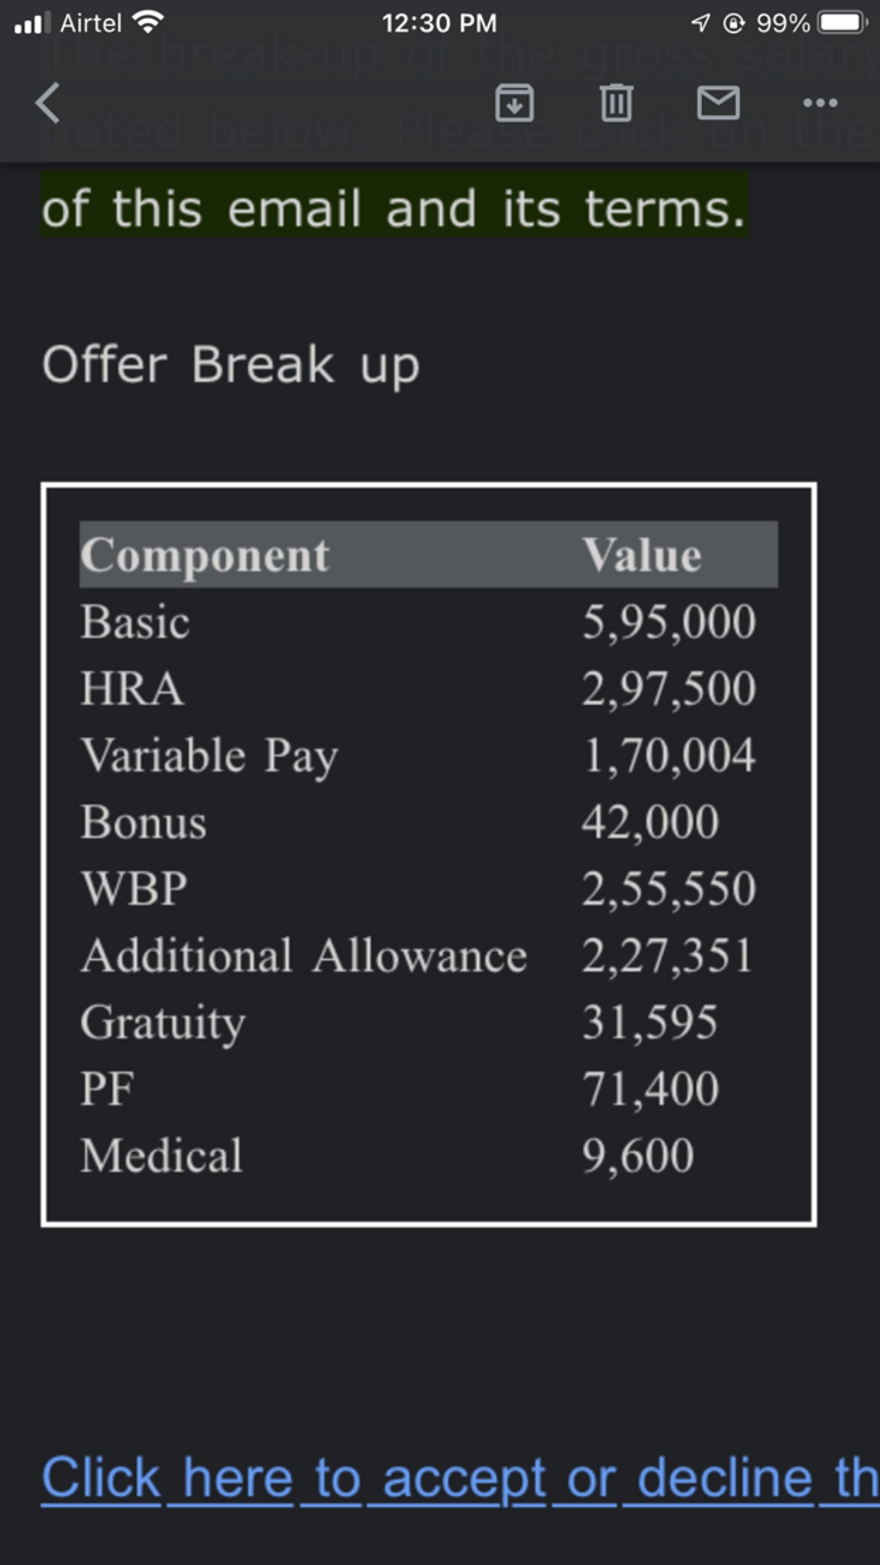Tap the Additional Allowance row label
This screenshot has width=880, height=1565.
tap(304, 956)
